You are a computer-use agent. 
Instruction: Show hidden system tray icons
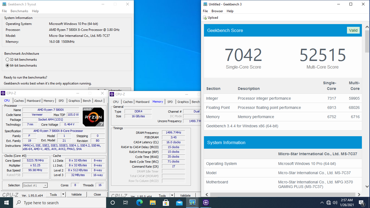[322, 203]
